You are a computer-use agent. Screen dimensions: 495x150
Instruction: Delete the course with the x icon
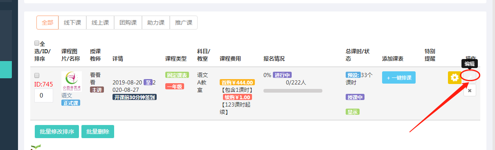point(470,91)
